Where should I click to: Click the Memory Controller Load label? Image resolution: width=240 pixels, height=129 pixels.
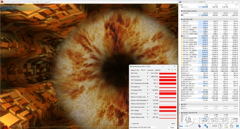tap(138, 97)
